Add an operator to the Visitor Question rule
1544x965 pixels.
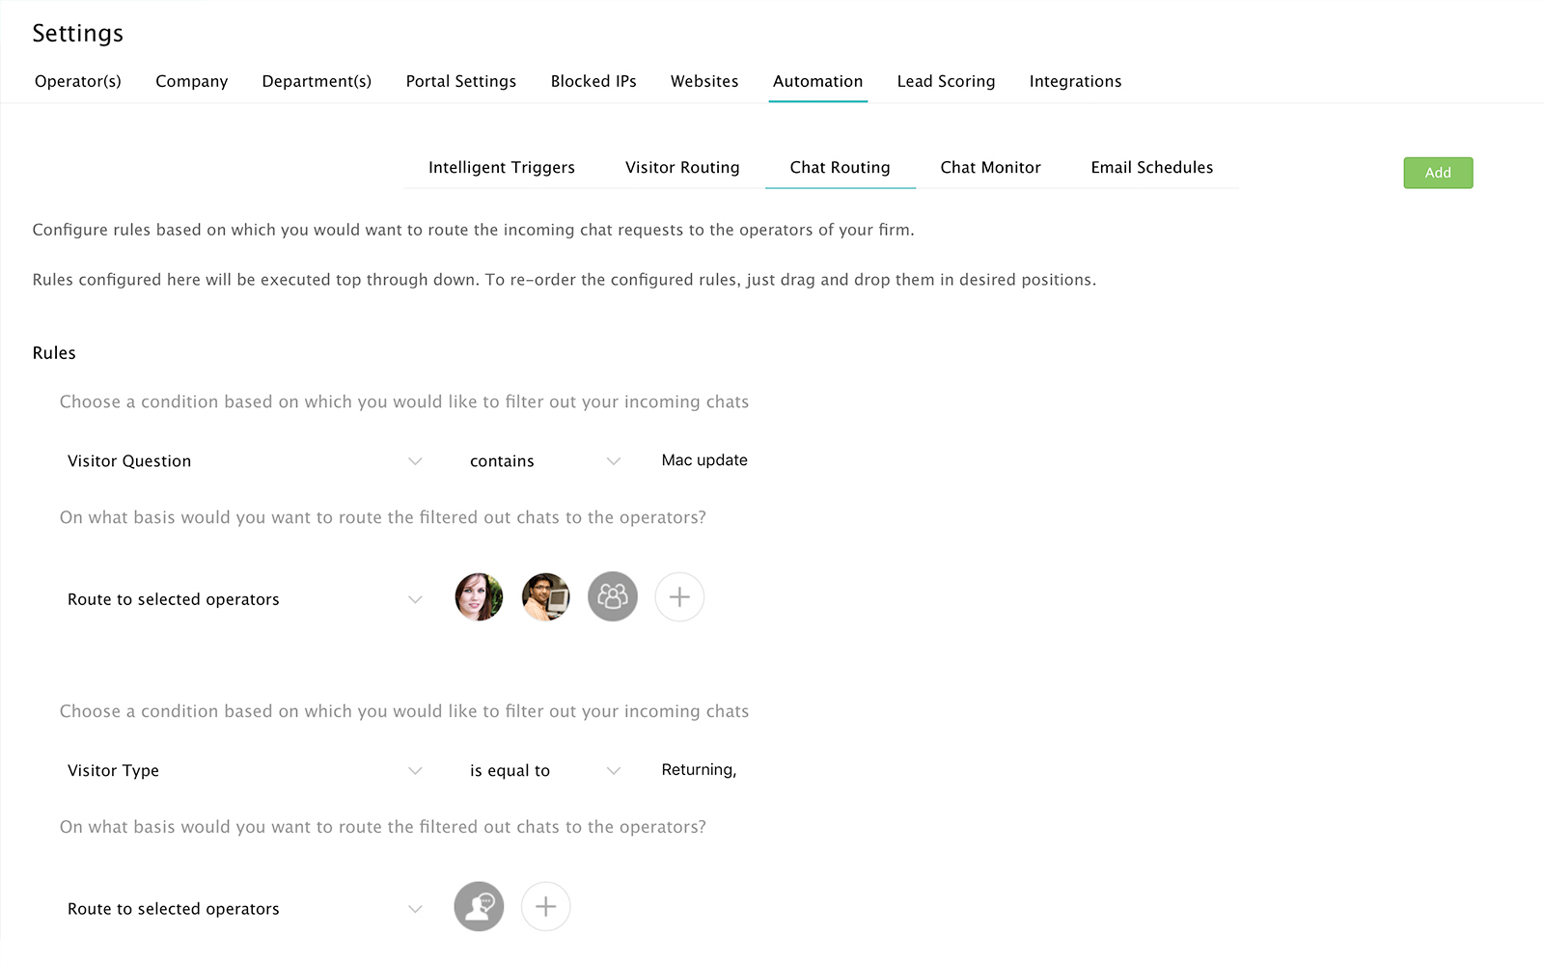[679, 597]
